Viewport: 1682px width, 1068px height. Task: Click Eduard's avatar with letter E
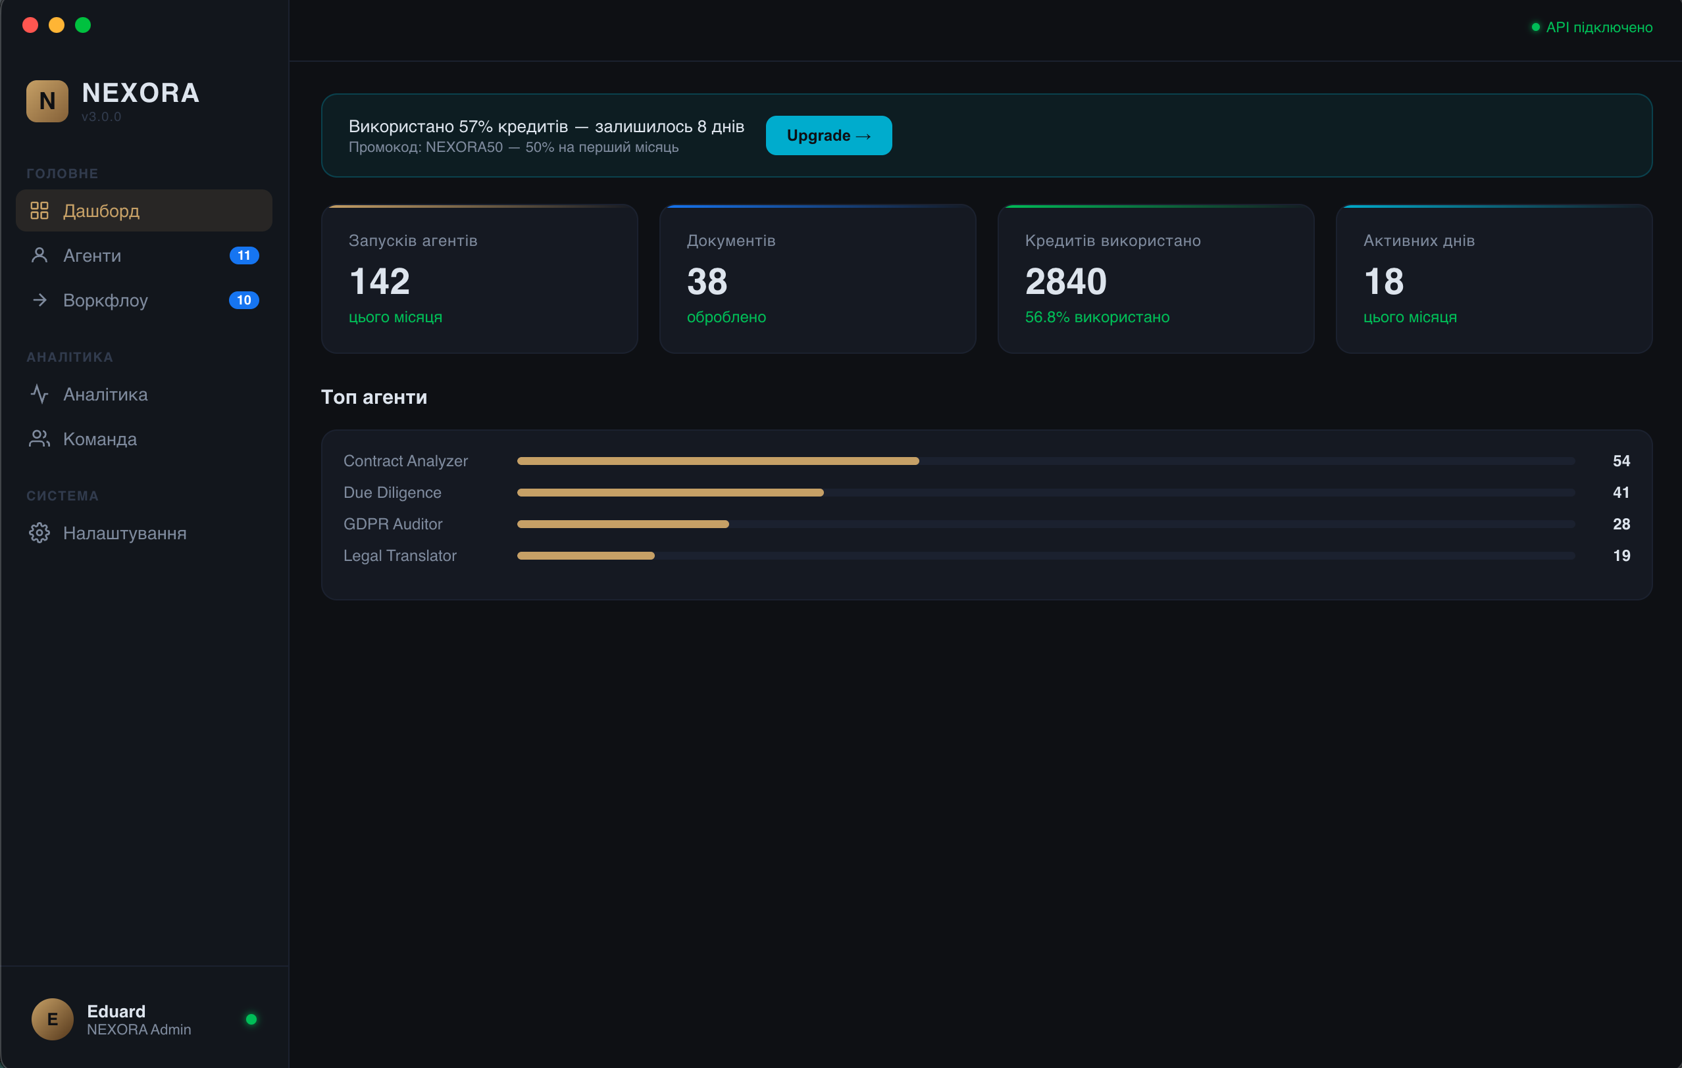pos(53,1019)
